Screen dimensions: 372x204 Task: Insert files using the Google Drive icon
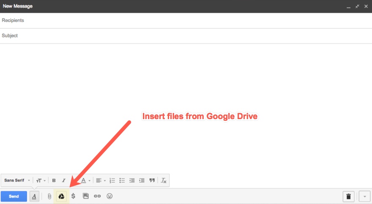click(61, 196)
